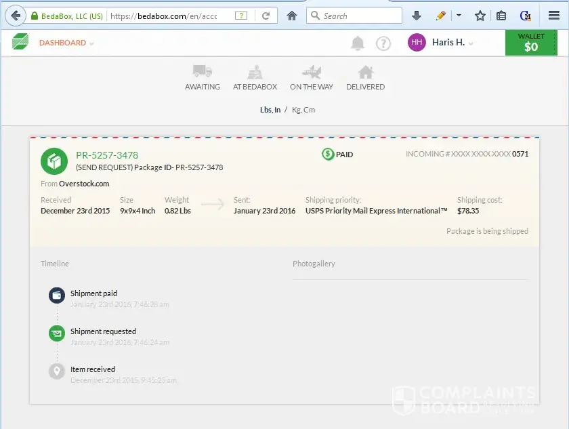Go to browser home page icon
Image resolution: width=569 pixels, height=429 pixels.
tap(292, 16)
